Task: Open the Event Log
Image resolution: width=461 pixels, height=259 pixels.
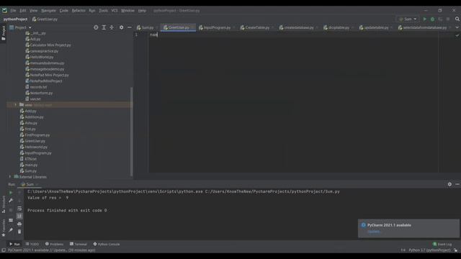Action: click(x=442, y=244)
